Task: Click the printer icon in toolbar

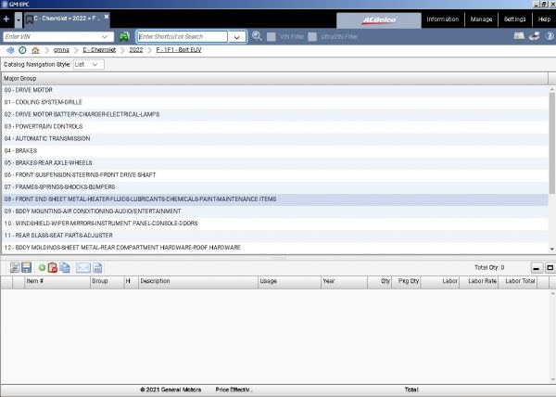Action: [535, 36]
